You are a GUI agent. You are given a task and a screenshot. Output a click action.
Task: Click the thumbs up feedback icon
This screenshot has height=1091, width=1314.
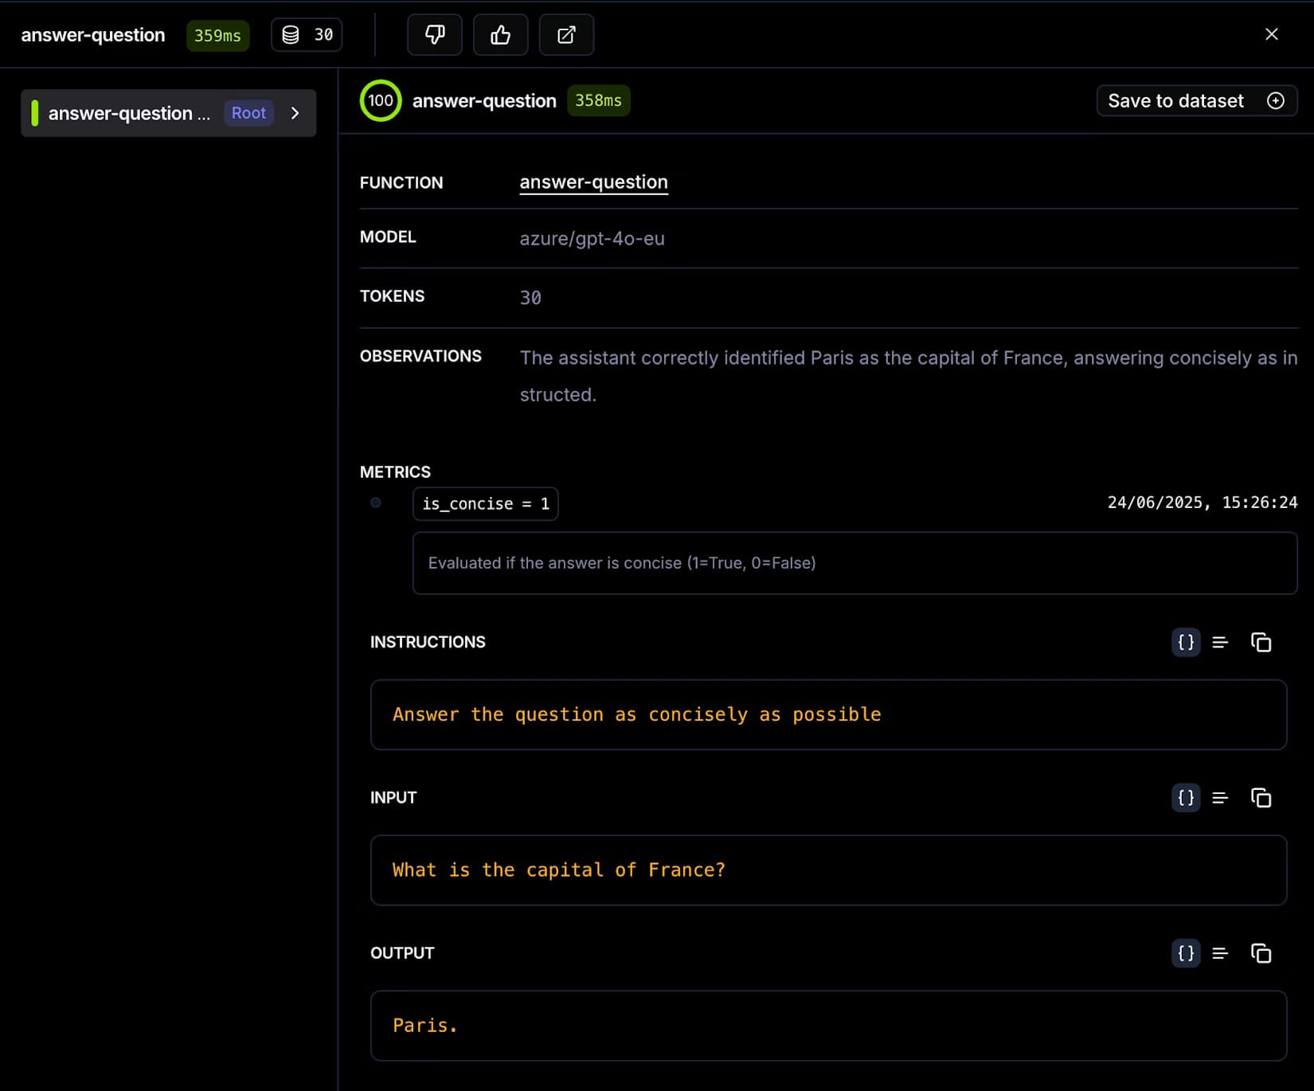coord(500,35)
